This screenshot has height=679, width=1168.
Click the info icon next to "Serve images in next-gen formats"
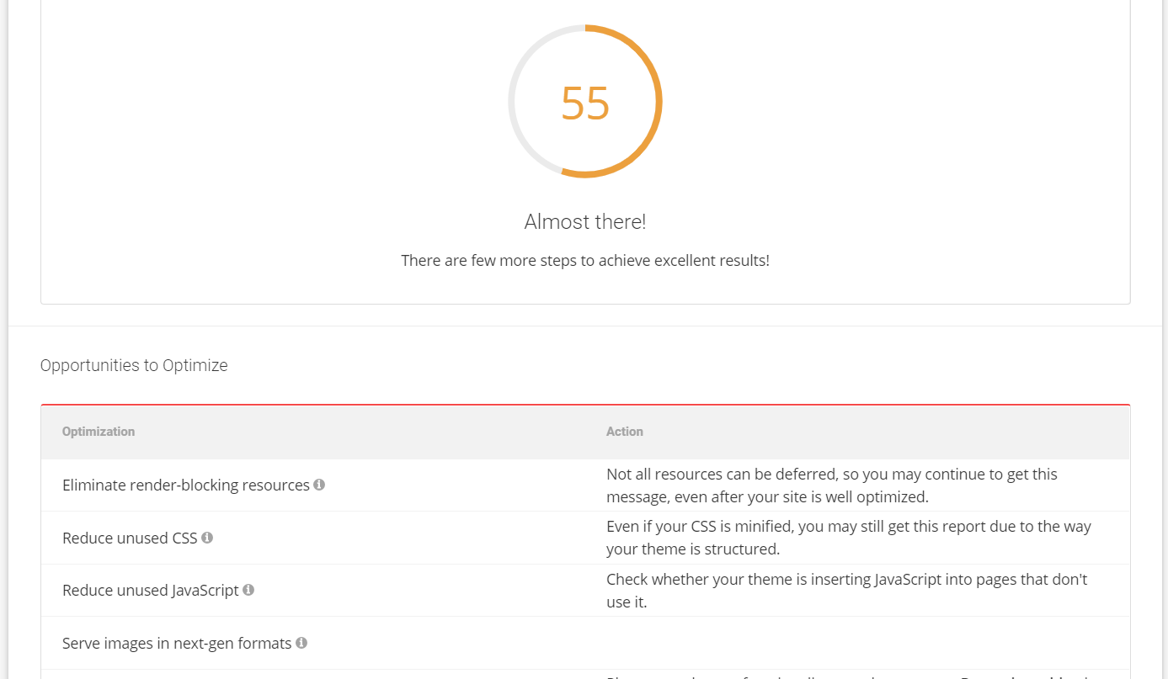pos(301,642)
